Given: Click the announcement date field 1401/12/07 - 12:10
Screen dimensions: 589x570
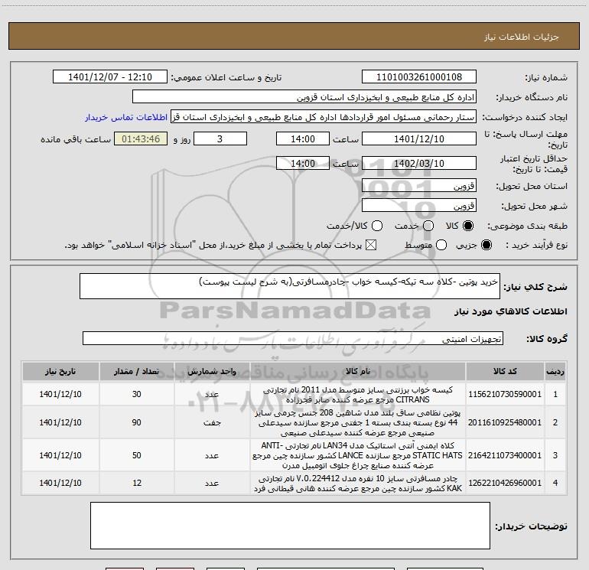Looking at the screenshot, I should click(x=110, y=77).
